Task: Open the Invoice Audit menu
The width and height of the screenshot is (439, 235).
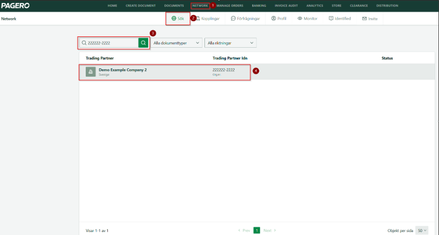Action: (x=286, y=5)
